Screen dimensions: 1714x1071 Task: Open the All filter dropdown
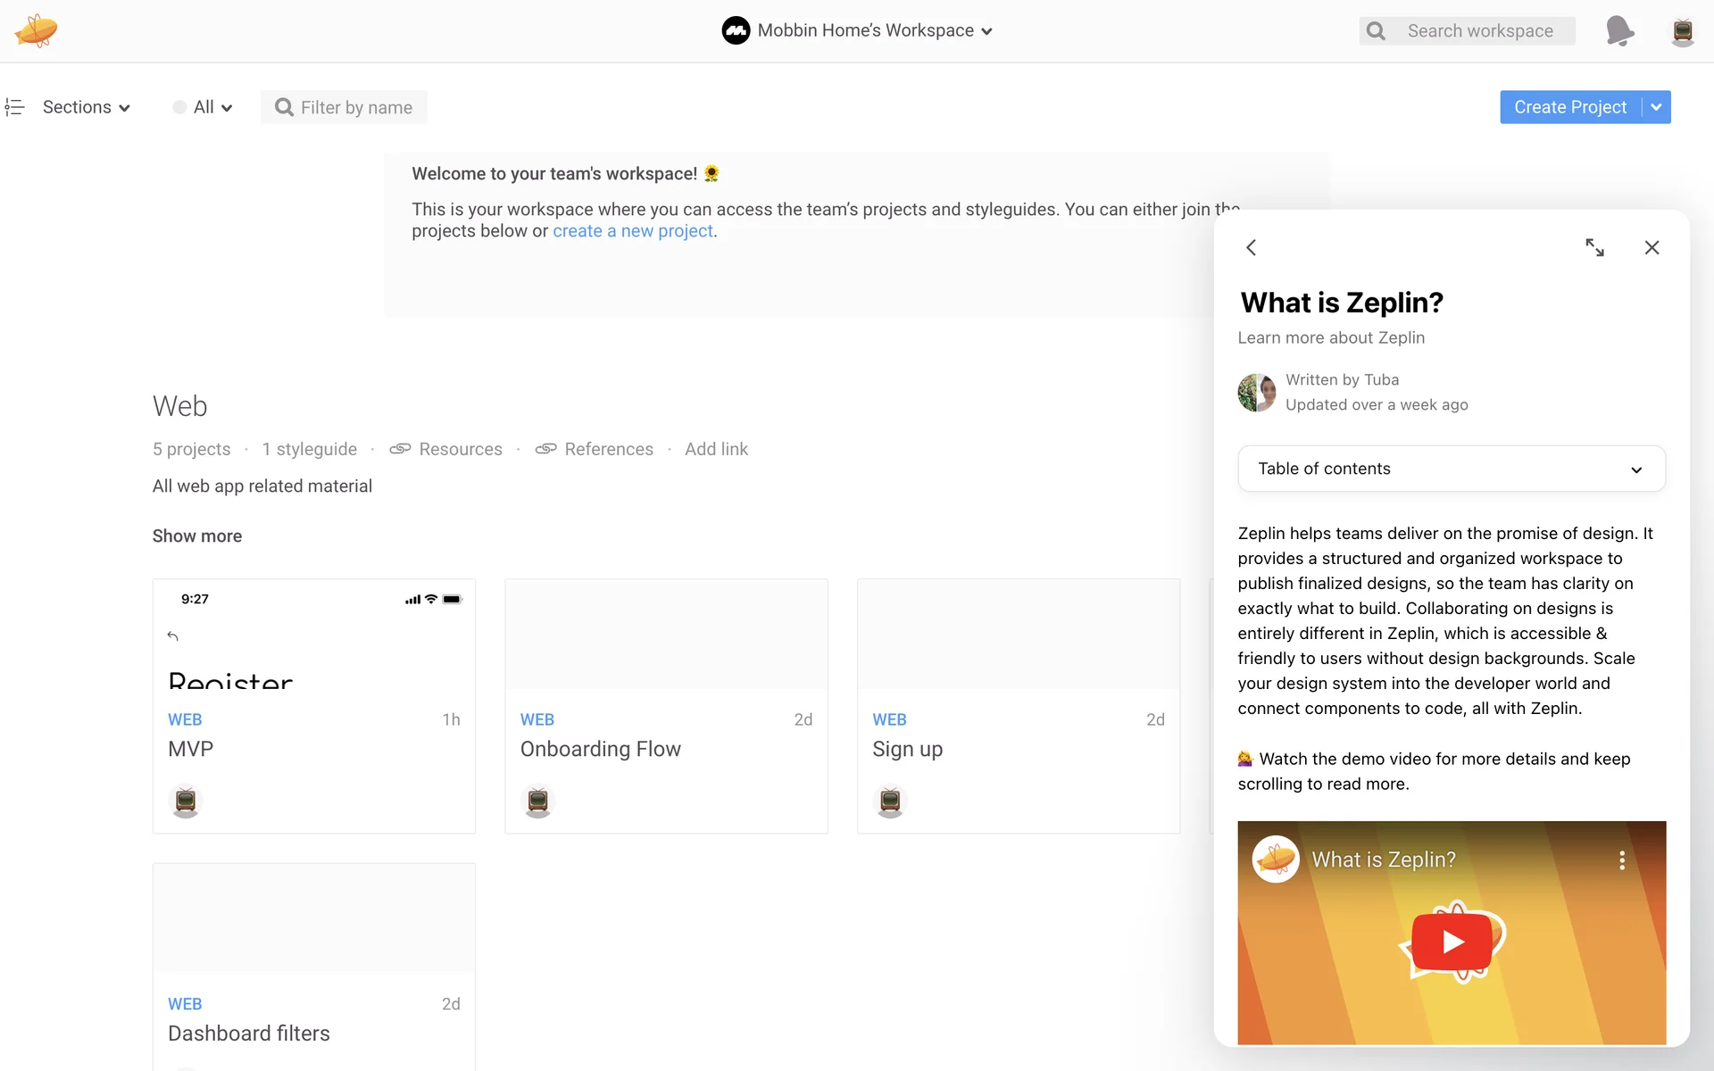tap(204, 107)
